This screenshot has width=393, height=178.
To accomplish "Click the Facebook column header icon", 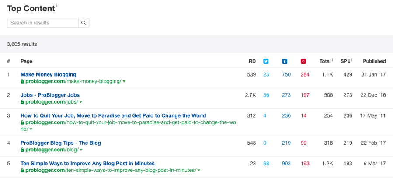I will (285, 61).
